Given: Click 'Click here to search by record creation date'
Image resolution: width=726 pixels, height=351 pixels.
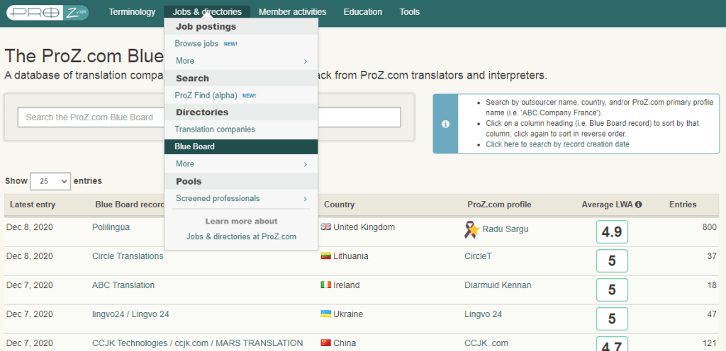Looking at the screenshot, I should (557, 144).
